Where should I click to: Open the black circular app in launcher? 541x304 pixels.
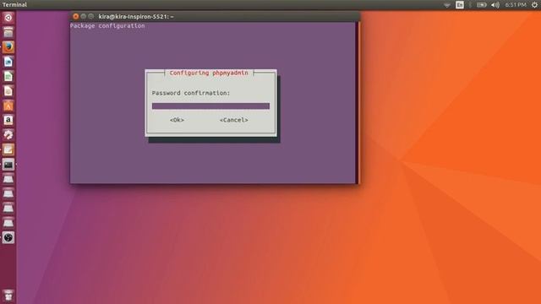pos(8,237)
